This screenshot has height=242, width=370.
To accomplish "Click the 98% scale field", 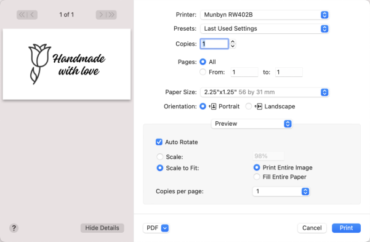I will coord(268,156).
